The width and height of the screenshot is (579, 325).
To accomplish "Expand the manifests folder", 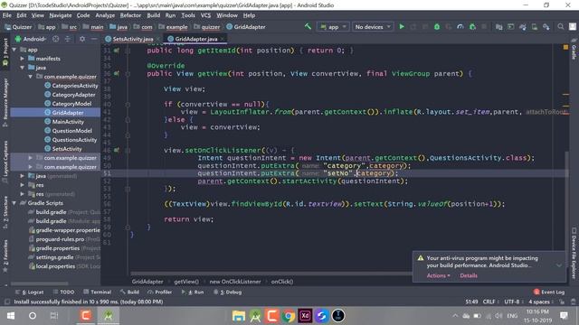I will click(x=22, y=59).
